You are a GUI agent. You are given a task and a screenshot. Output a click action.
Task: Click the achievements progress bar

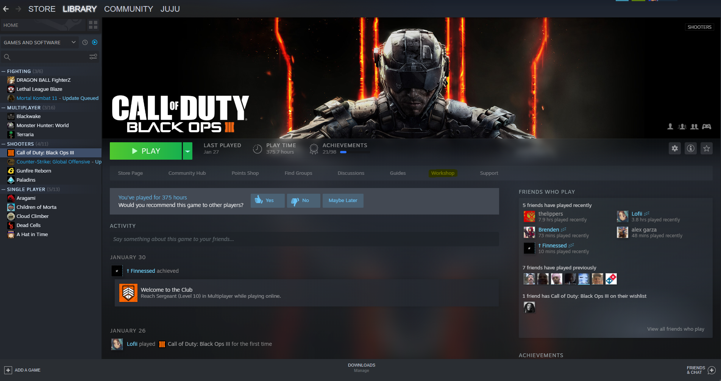[x=355, y=152]
